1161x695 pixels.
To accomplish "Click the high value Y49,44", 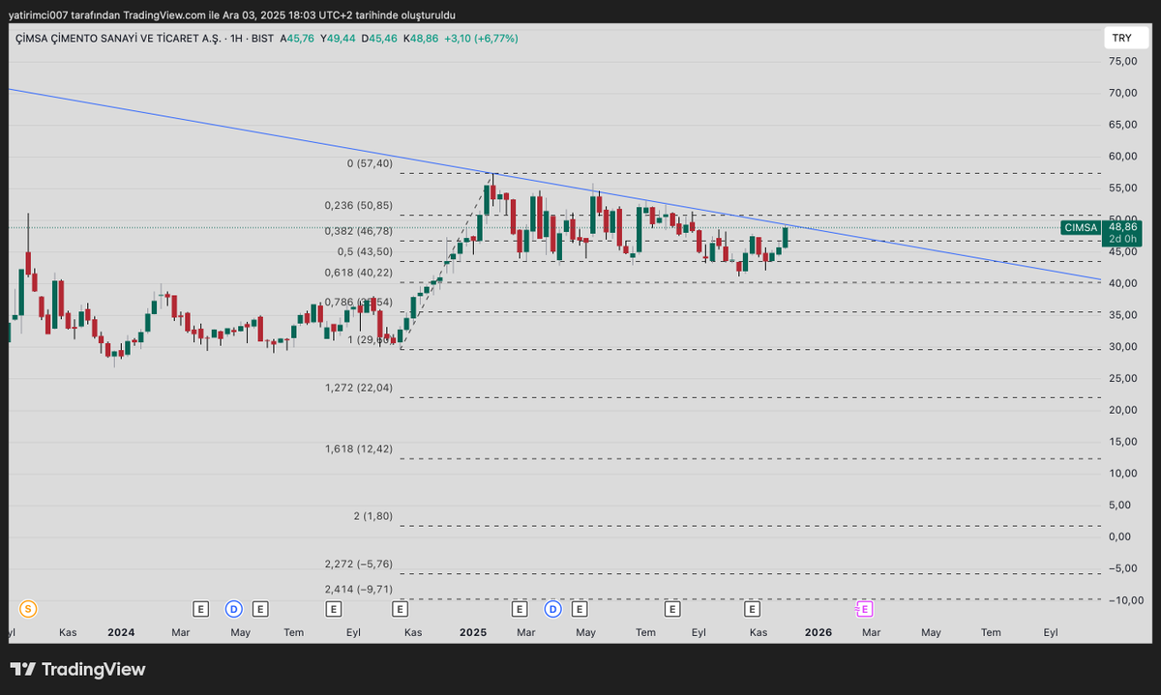I will [x=340, y=39].
